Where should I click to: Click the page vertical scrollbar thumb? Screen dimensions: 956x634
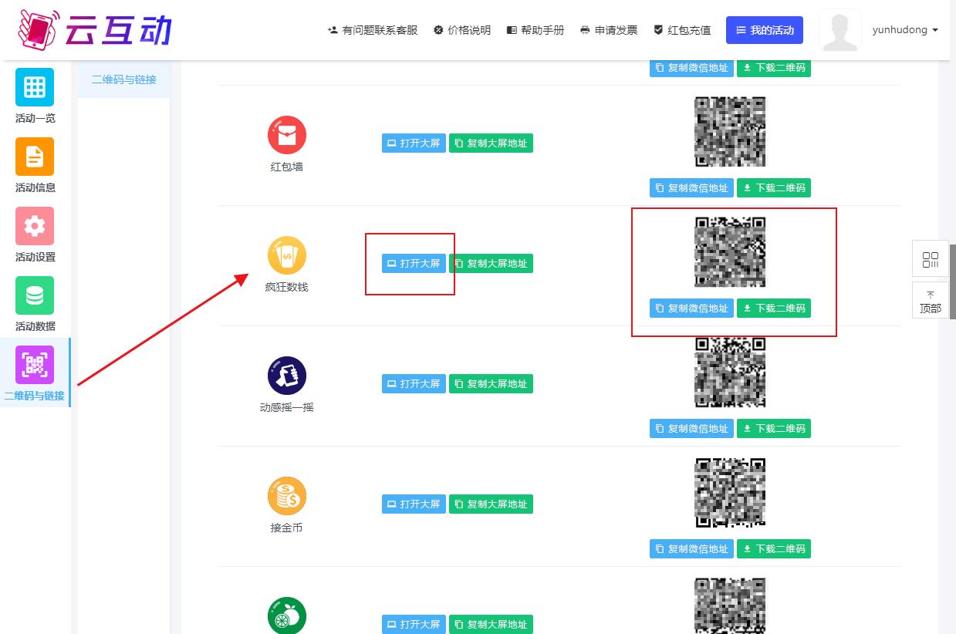tap(952, 282)
